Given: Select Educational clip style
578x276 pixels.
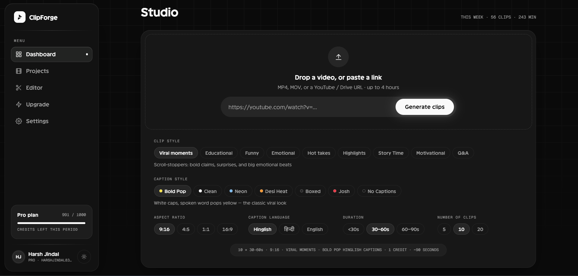Looking at the screenshot, I should click(219, 153).
